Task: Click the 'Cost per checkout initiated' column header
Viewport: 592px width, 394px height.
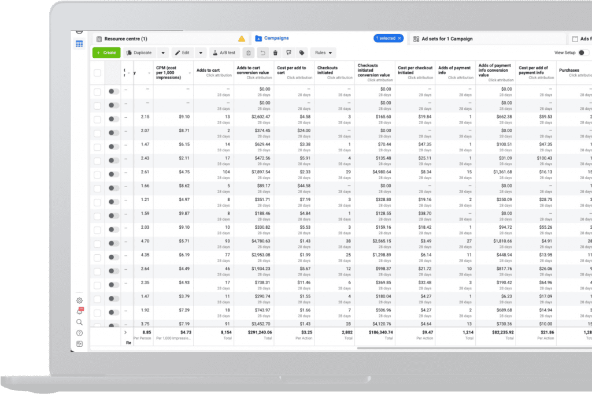Action: (x=415, y=72)
